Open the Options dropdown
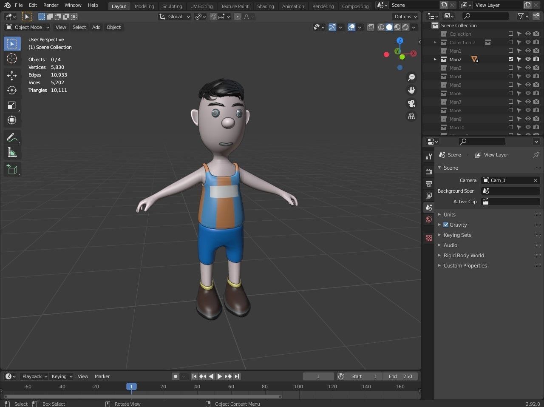Image resolution: width=544 pixels, height=407 pixels. point(405,17)
